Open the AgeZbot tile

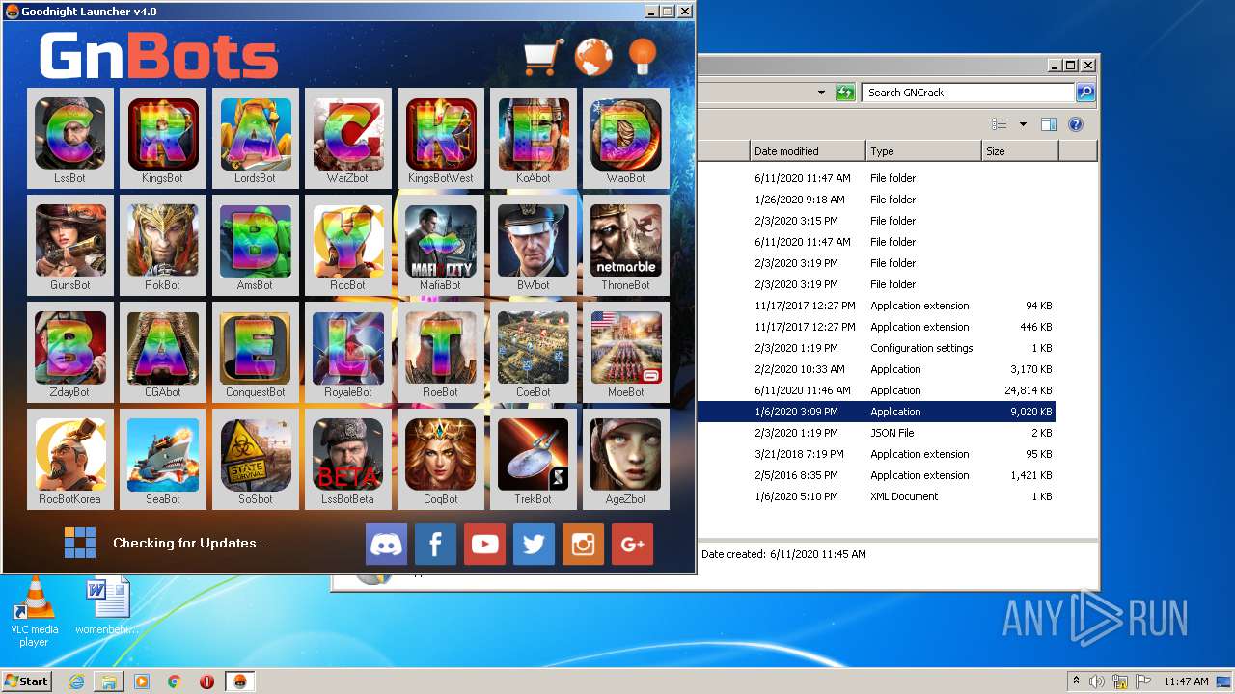(x=626, y=459)
